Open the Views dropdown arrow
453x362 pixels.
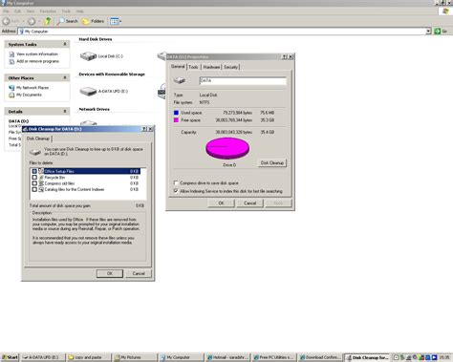pyautogui.click(x=120, y=21)
